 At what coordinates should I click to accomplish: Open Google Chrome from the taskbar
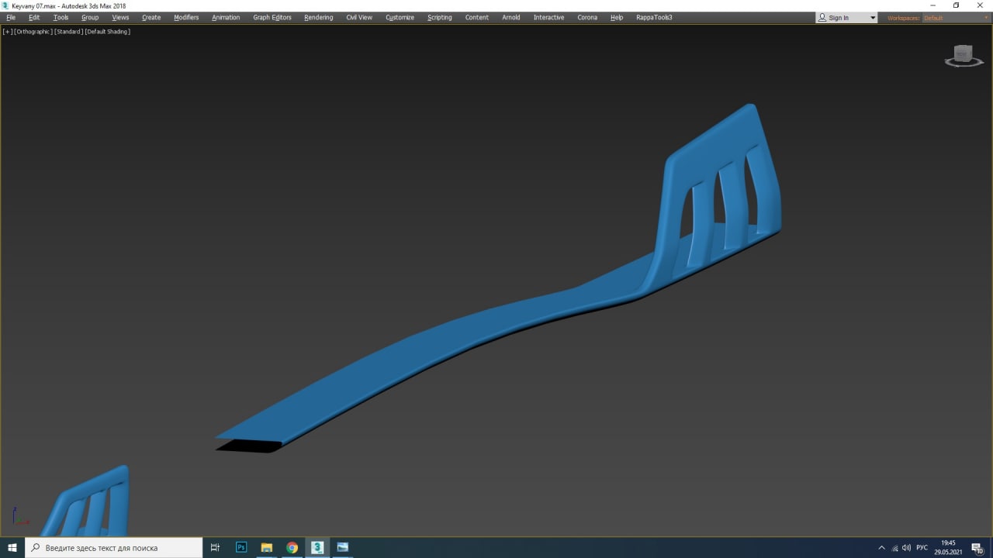292,547
